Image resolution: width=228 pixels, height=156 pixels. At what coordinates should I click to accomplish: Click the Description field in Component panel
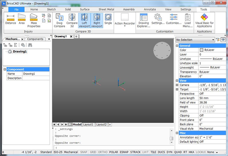35,78
